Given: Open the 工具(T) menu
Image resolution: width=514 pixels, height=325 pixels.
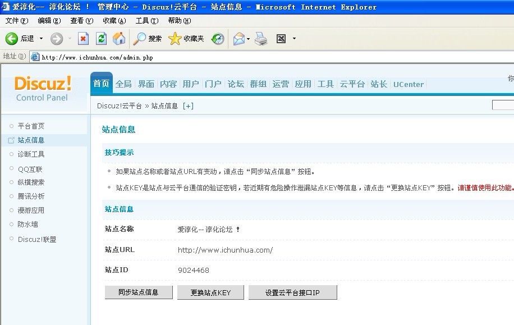Looking at the screenshot, I should click(147, 21).
